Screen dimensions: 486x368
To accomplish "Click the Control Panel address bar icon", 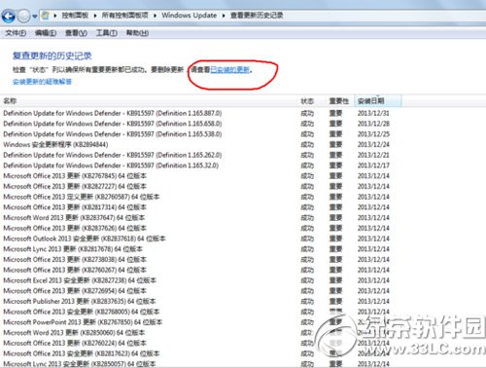I will pos(46,16).
